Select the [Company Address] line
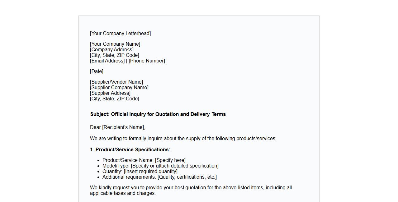This screenshot has height=202, width=398. pyautogui.click(x=111, y=50)
